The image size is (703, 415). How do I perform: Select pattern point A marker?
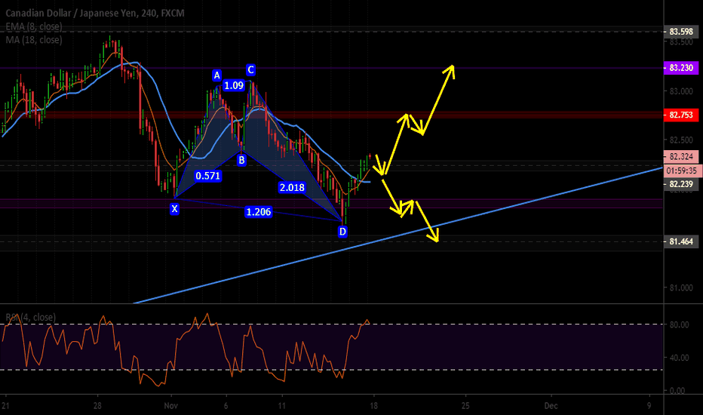(x=216, y=75)
